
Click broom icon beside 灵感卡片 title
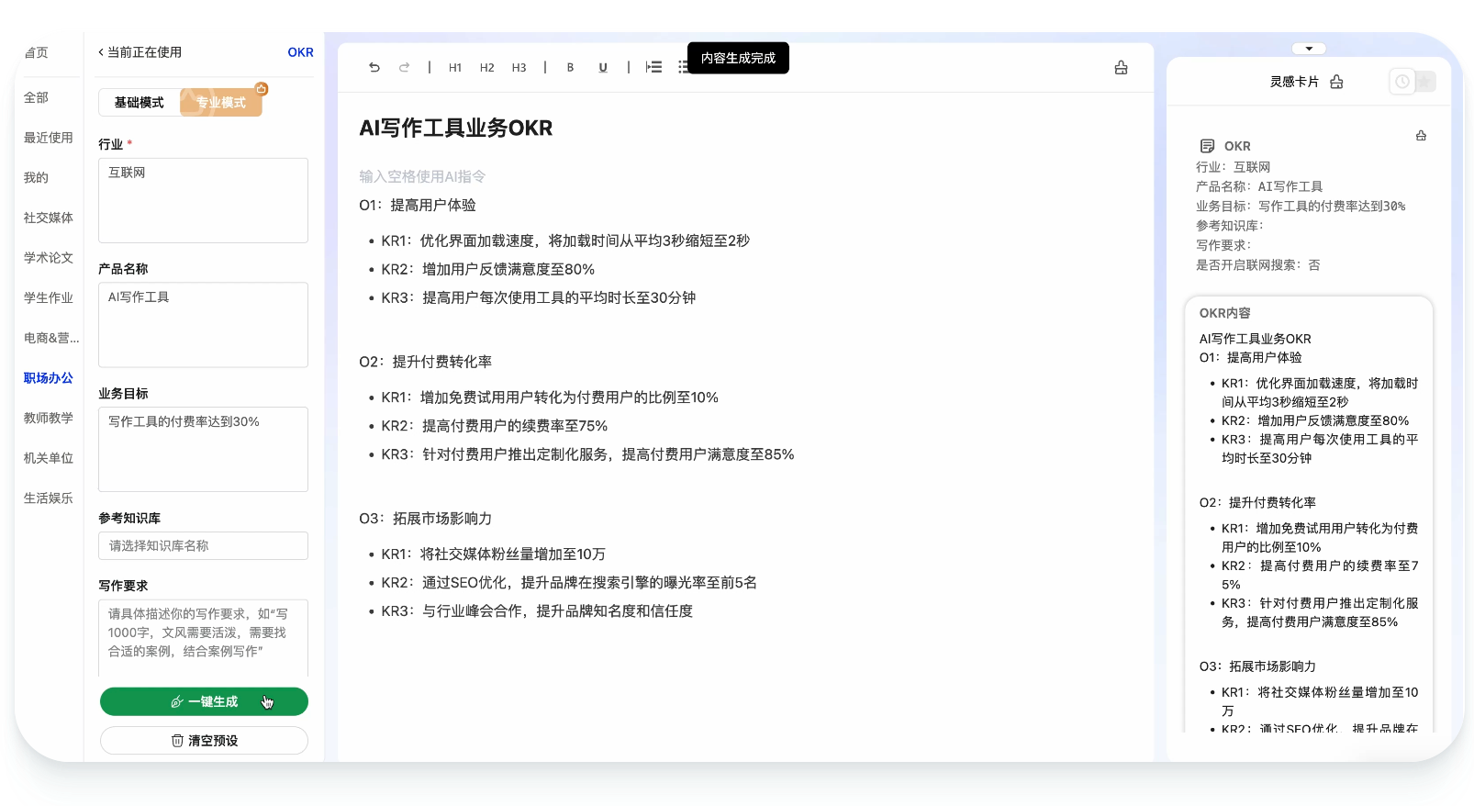tap(1336, 82)
